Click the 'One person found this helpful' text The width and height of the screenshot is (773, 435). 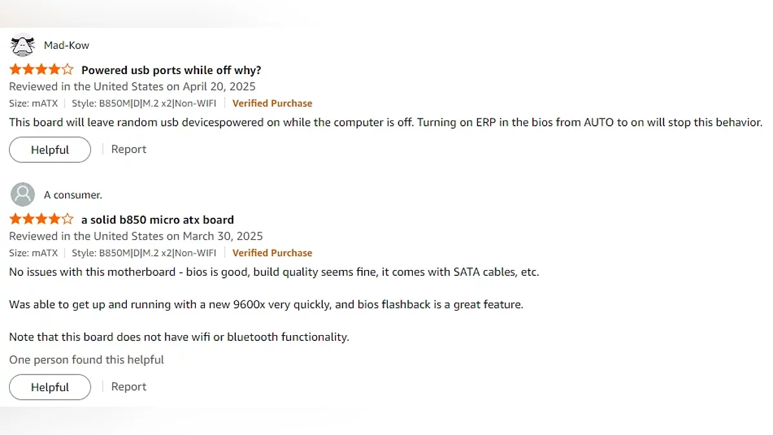click(x=86, y=360)
